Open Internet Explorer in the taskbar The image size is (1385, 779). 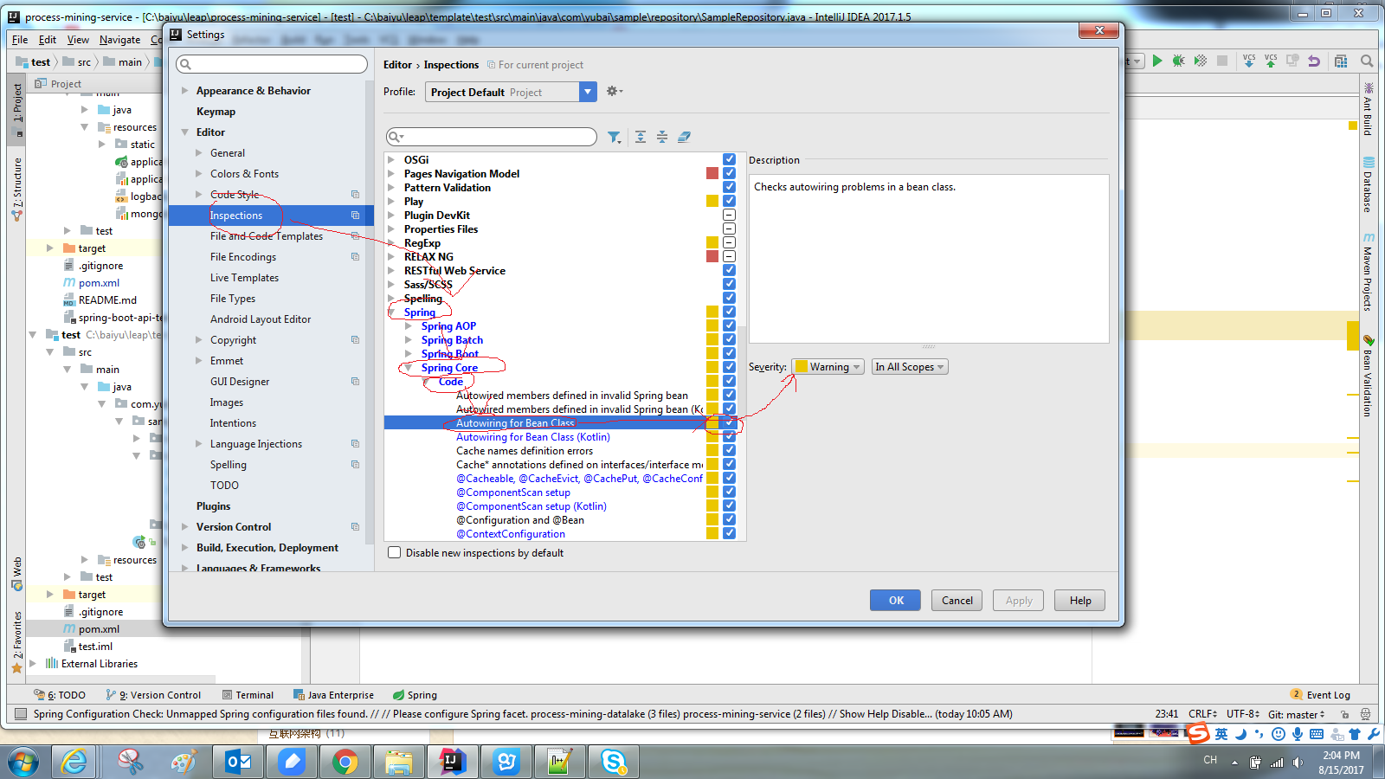pos(74,762)
